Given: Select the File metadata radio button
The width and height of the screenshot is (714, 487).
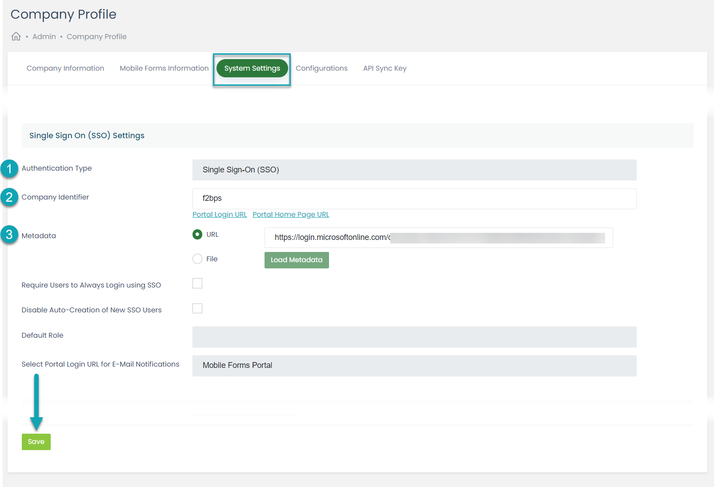Looking at the screenshot, I should click(197, 259).
